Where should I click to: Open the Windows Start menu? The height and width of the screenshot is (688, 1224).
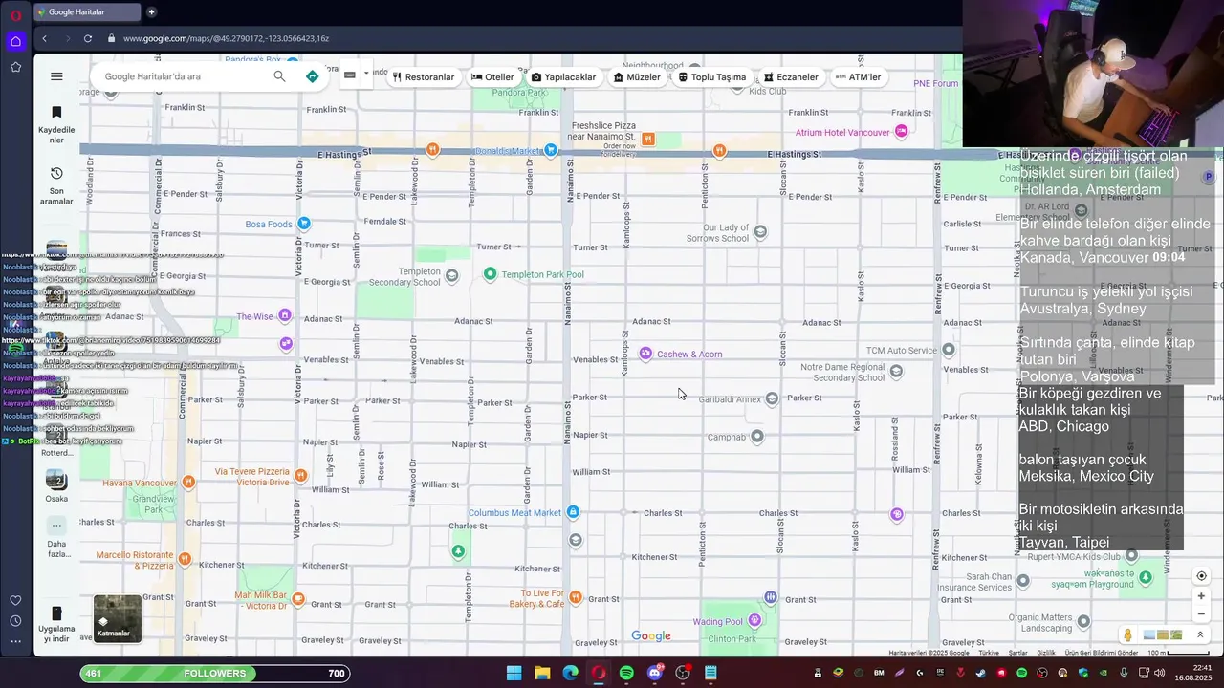[514, 673]
